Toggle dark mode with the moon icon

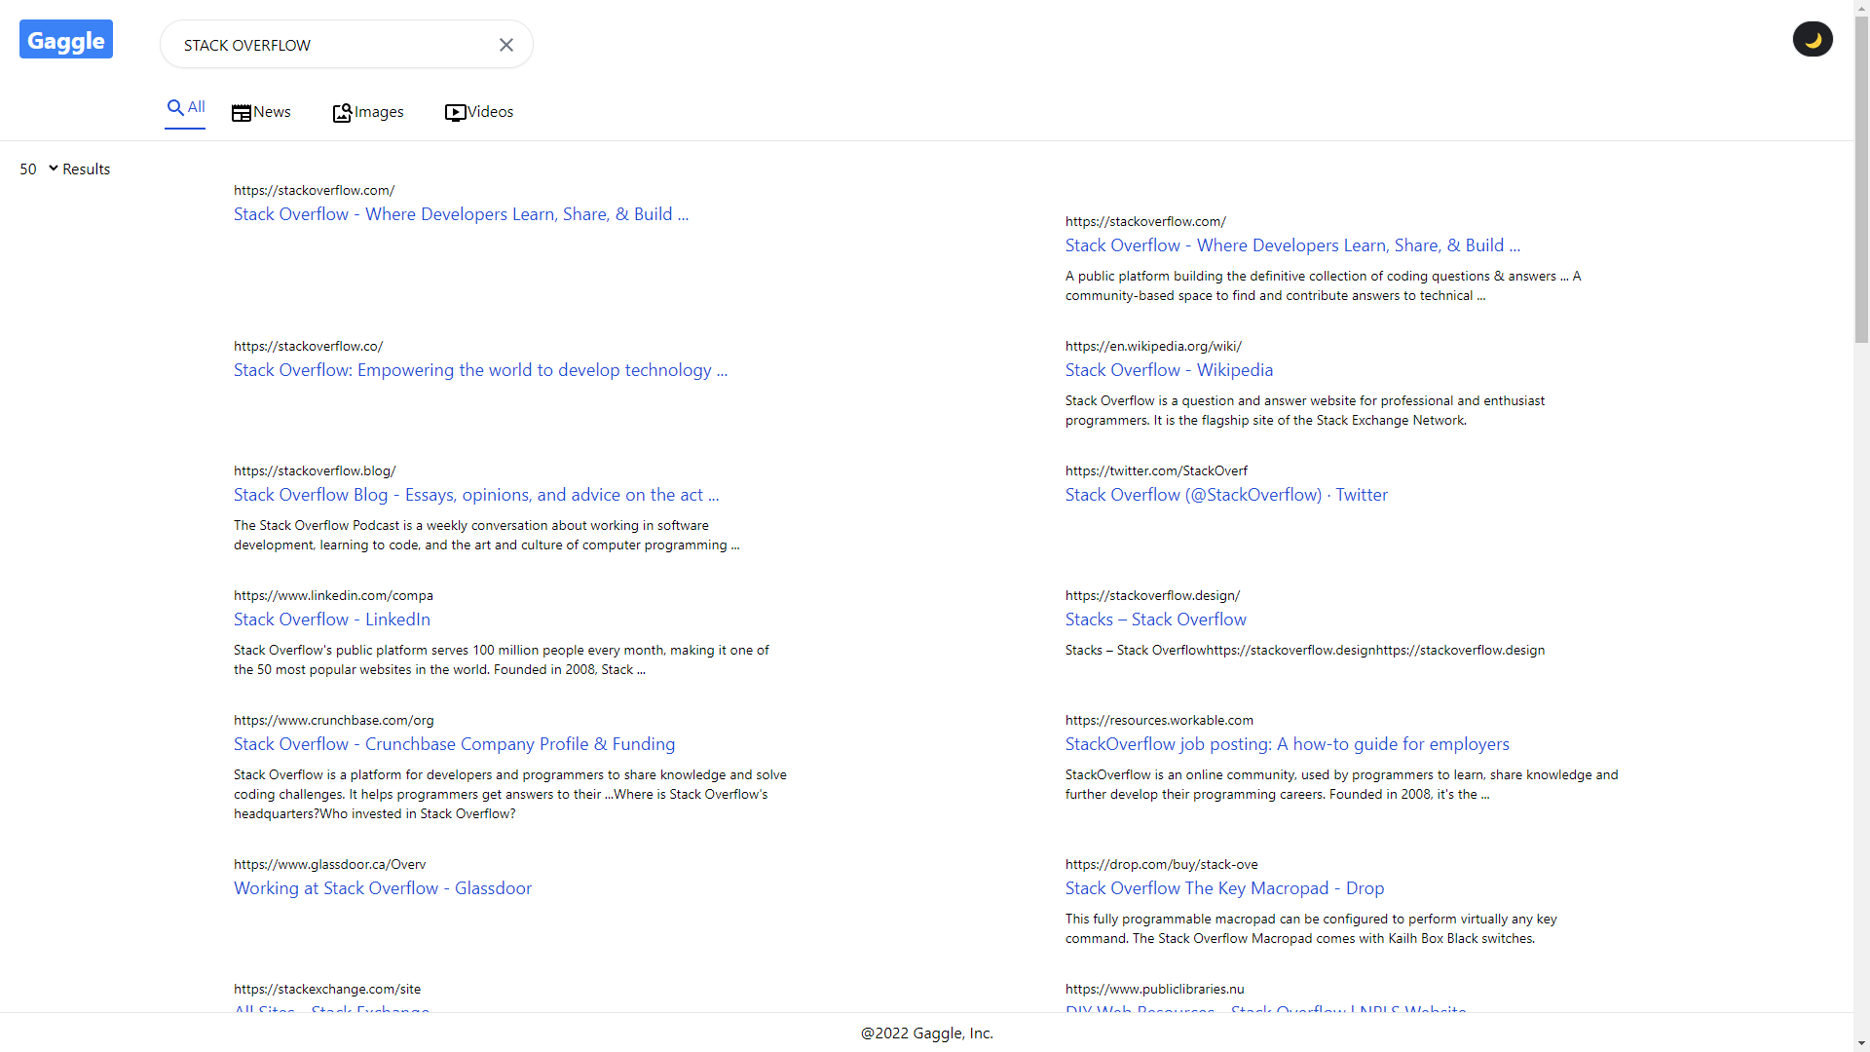coord(1813,40)
